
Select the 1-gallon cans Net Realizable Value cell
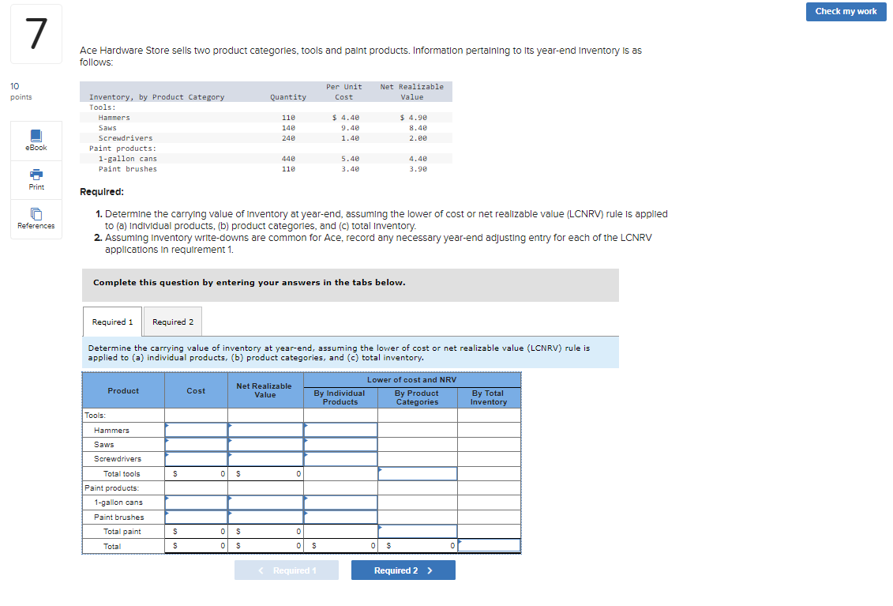(265, 502)
